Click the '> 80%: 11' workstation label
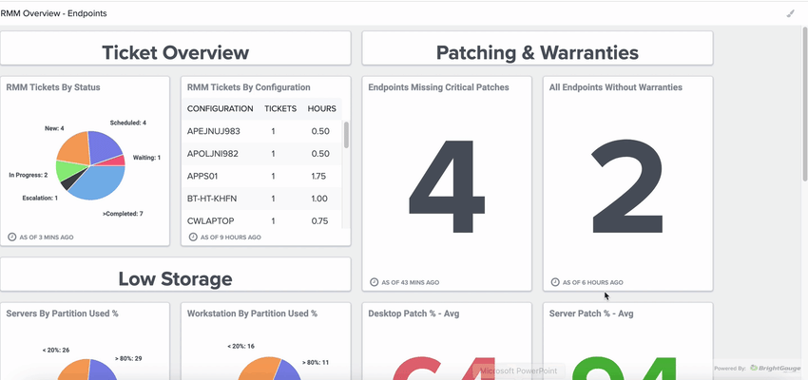Viewport: 808px width, 380px height. (x=316, y=362)
